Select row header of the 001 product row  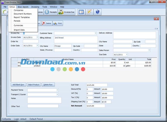click(14, 66)
